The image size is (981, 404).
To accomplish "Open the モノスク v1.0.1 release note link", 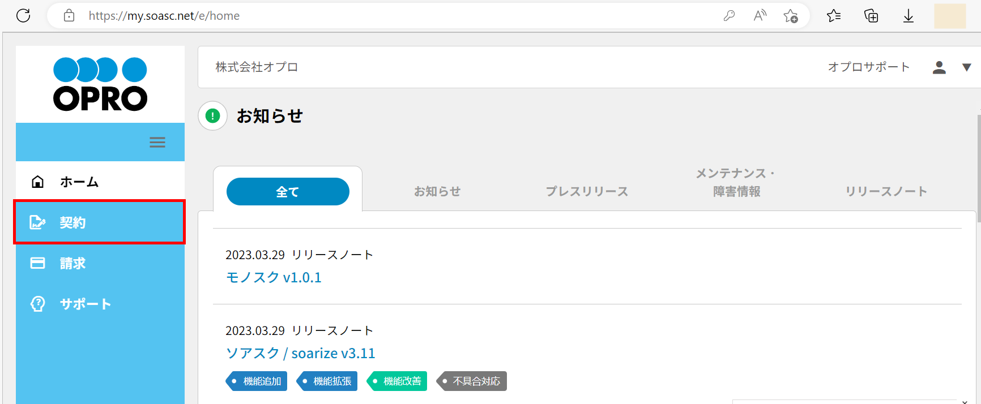I will [274, 277].
